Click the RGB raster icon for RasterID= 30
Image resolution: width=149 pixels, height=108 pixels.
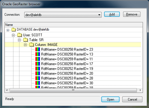(x=38, y=83)
